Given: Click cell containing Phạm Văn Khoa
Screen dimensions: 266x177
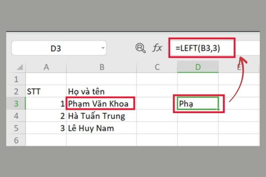Looking at the screenshot, I should click(102, 104).
